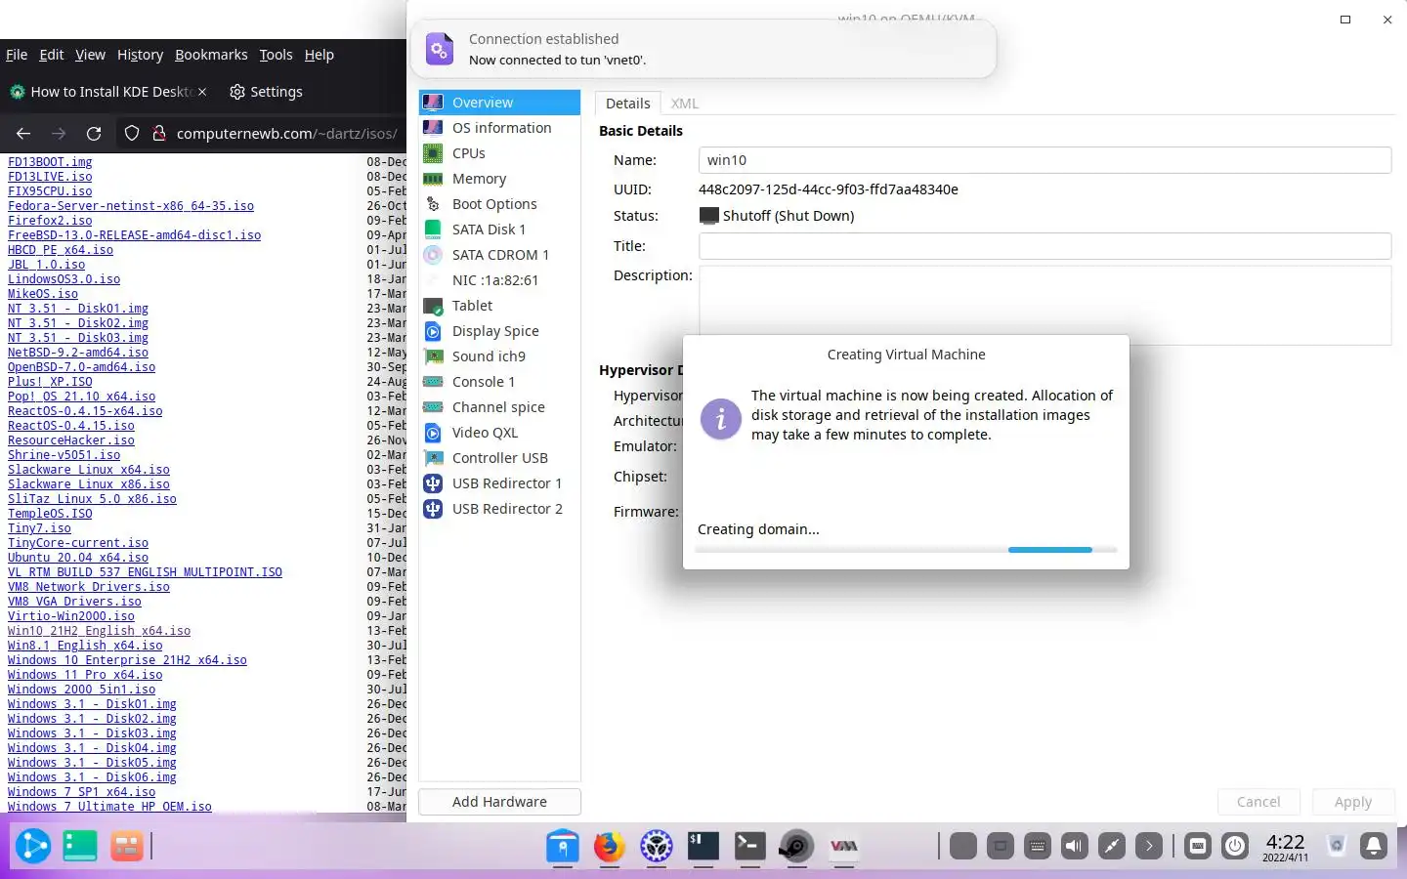Open the Win10_21H2_English_x64.iso link
The image size is (1407, 879).
click(99, 631)
